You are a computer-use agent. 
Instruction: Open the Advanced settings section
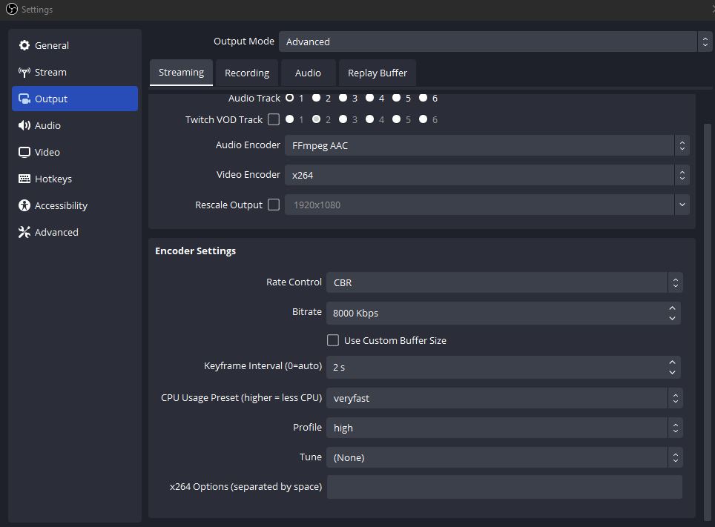click(54, 232)
